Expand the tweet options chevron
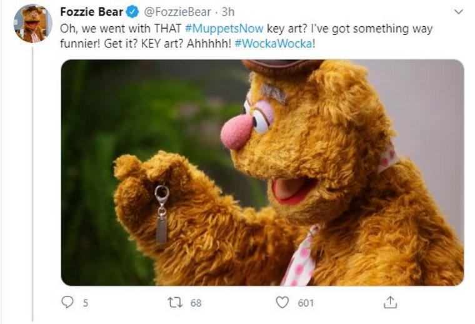Viewport: 475px width, 324px height. (458, 11)
